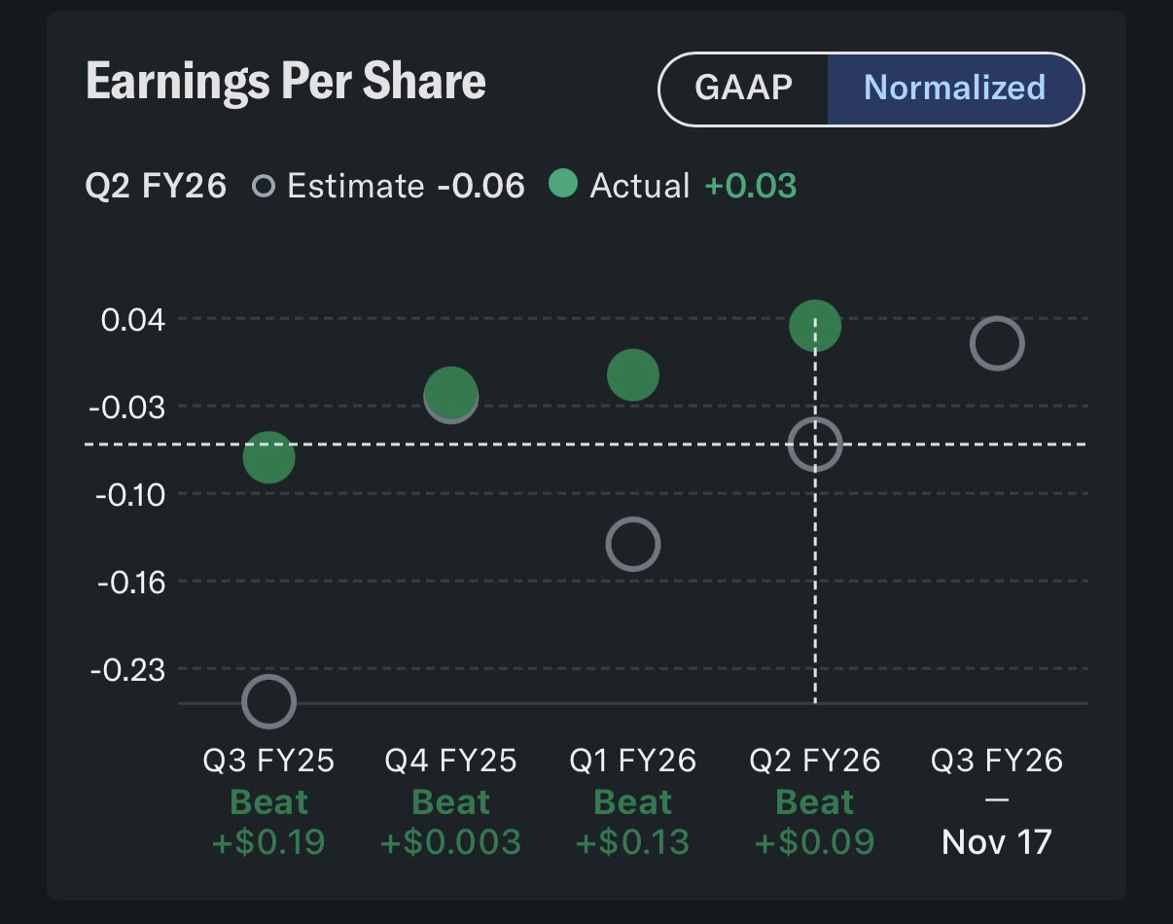
Task: Click the Q3 FY26 estimate circle
Action: 997,342
